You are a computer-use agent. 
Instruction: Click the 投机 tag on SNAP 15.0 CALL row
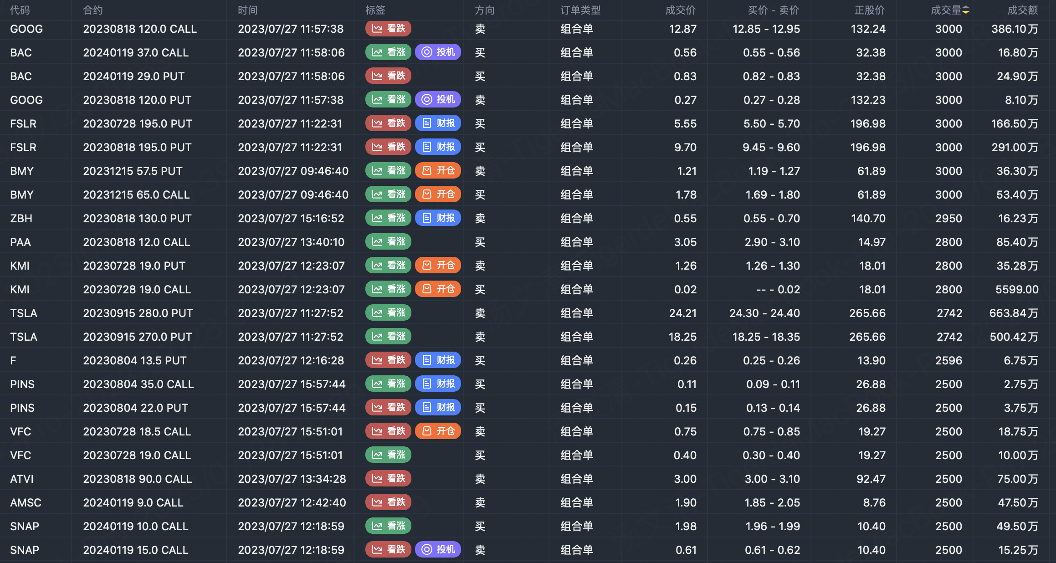click(x=438, y=550)
